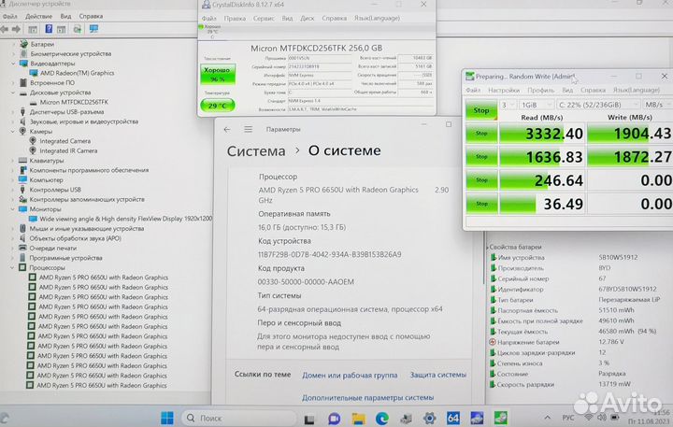The height and width of the screenshot is (427, 673).
Task: Click the back arrow in Параметры window
Action: (x=227, y=129)
